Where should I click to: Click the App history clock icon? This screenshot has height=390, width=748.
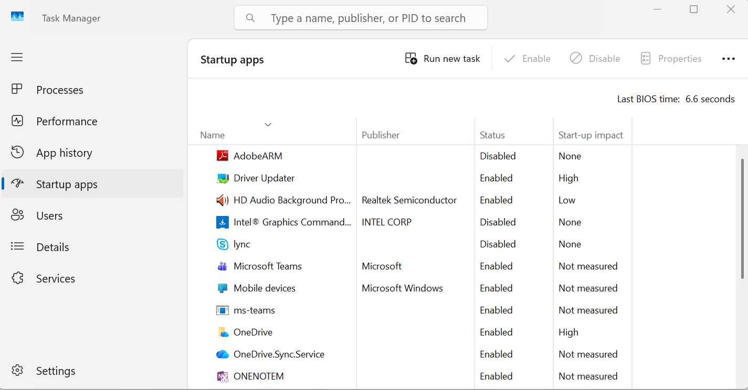pyautogui.click(x=17, y=153)
